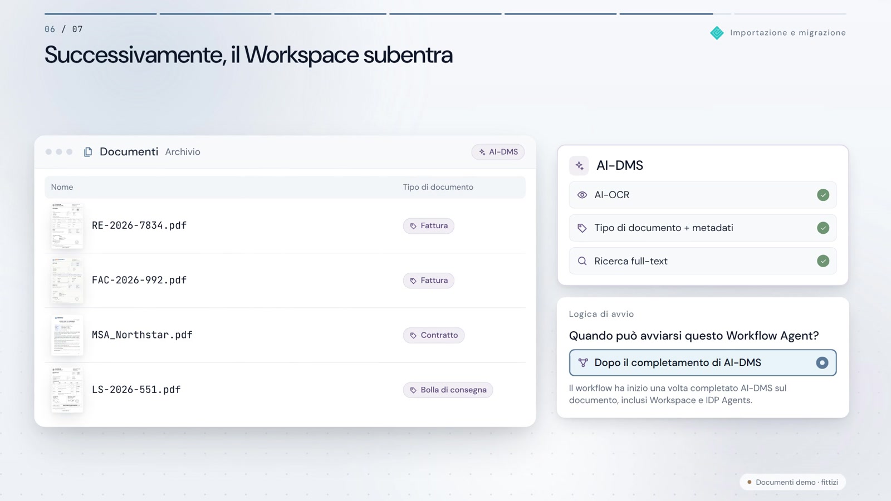Select file name RE-2026-7834.pdf
The image size is (891, 501).
(x=139, y=225)
